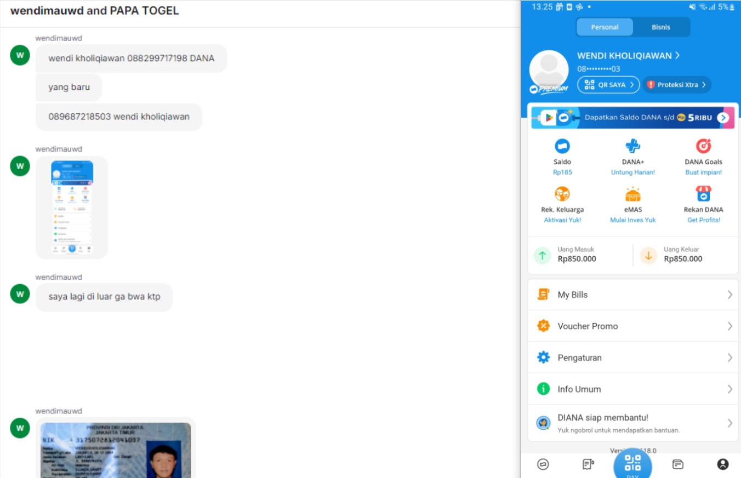This screenshot has height=478, width=741.
Task: Click the message 'wendi kholiqiawan 088299717198 DANA'
Action: coord(131,58)
